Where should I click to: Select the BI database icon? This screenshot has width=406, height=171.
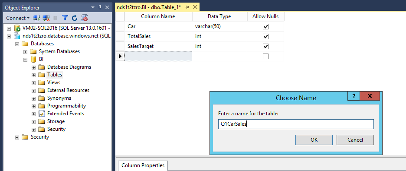[33, 59]
